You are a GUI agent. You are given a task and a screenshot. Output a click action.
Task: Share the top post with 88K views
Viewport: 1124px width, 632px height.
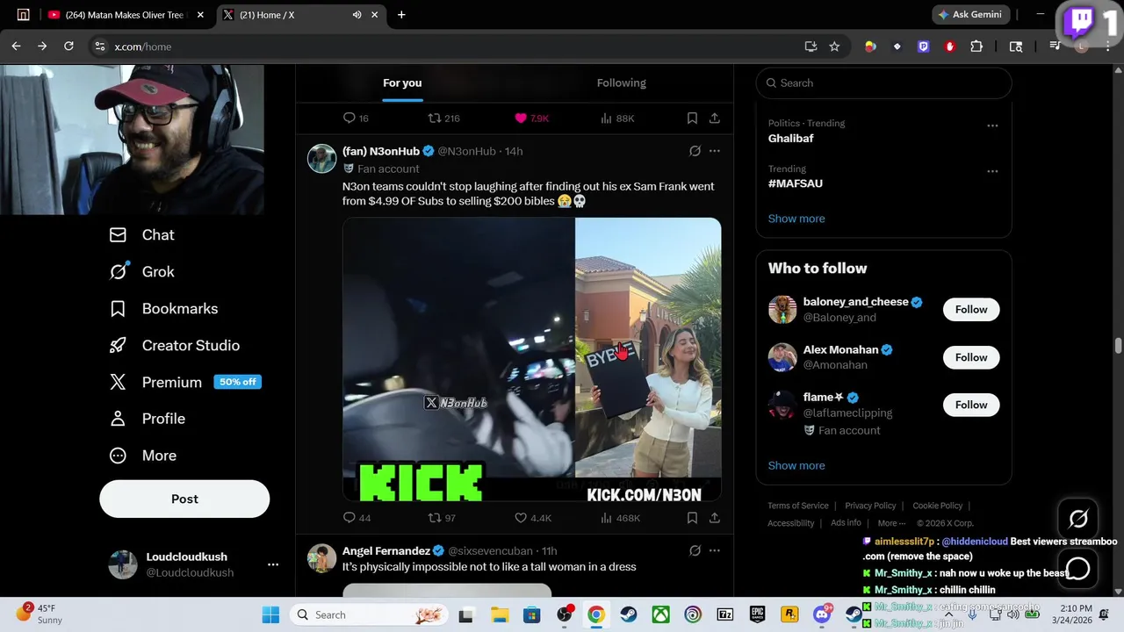point(715,118)
